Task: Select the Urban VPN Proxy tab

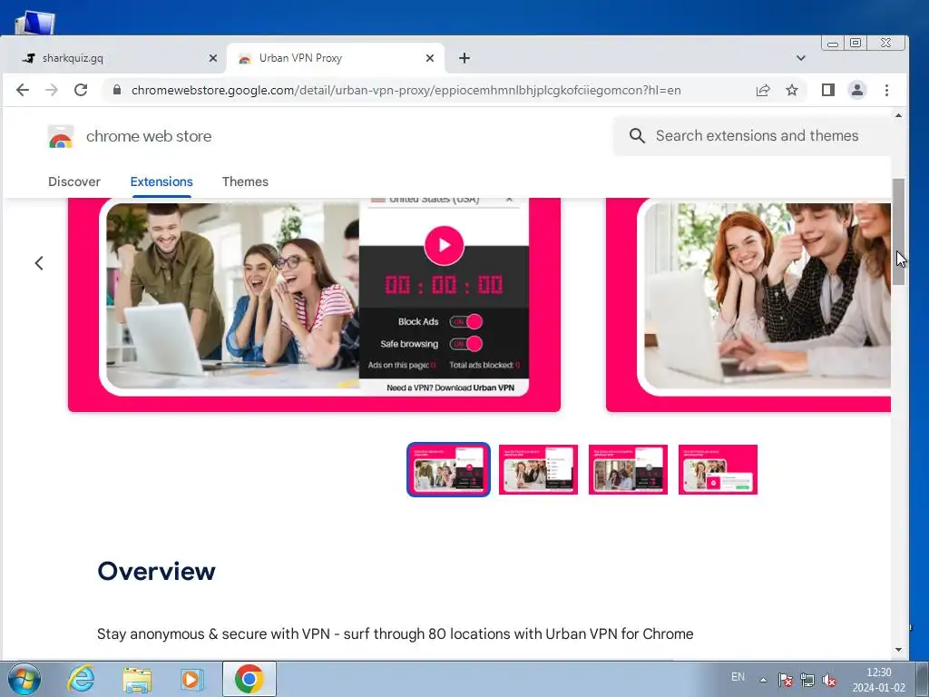Action: [x=336, y=58]
